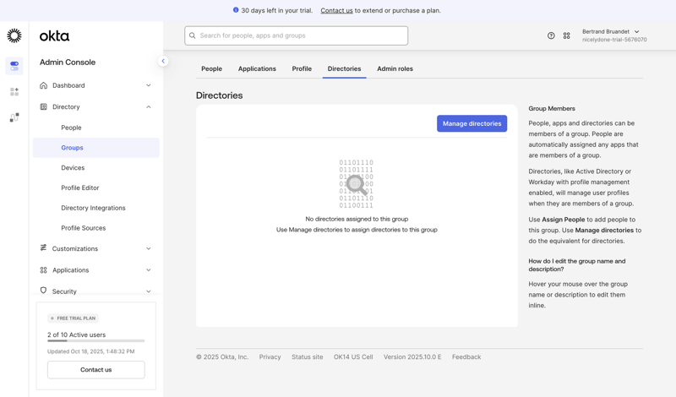Click the 'Group Members' help heading
Viewport: 676px width, 397px height.
pos(552,109)
